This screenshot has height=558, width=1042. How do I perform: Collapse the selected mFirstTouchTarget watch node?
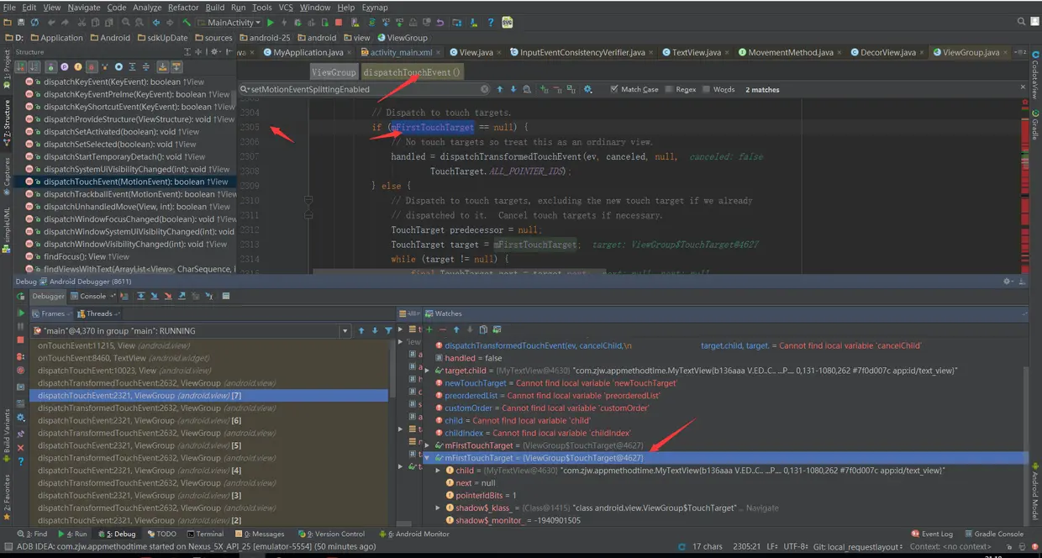(427, 458)
